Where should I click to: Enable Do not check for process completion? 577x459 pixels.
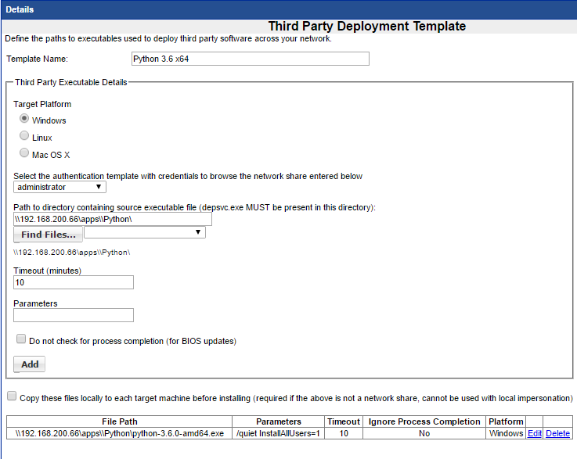21,339
